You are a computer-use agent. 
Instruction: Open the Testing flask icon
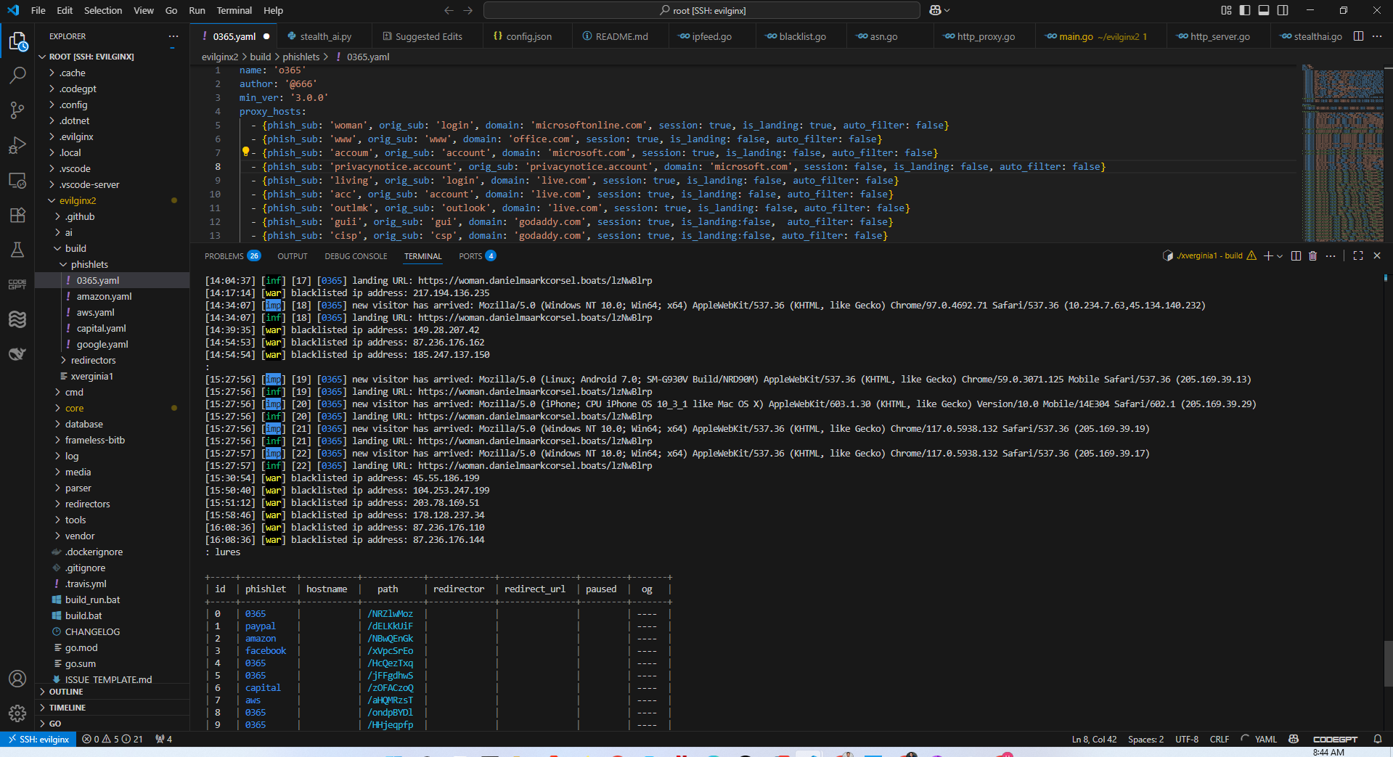[x=17, y=250]
